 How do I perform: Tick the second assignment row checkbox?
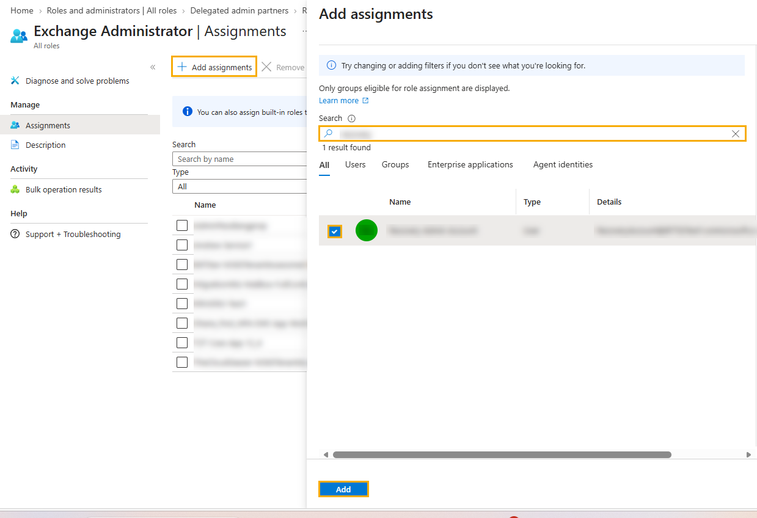coord(181,245)
